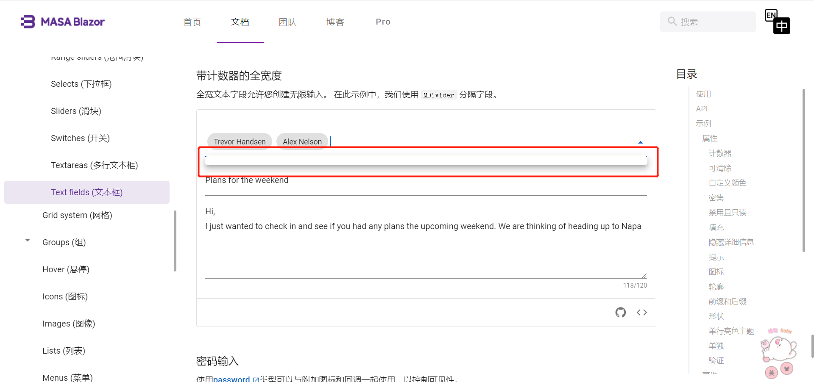The image size is (814, 382).
Task: Click the Trevor Handsen chip
Action: 239,141
